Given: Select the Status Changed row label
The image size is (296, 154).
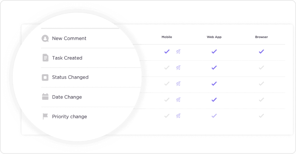Looking at the screenshot, I should [70, 77].
